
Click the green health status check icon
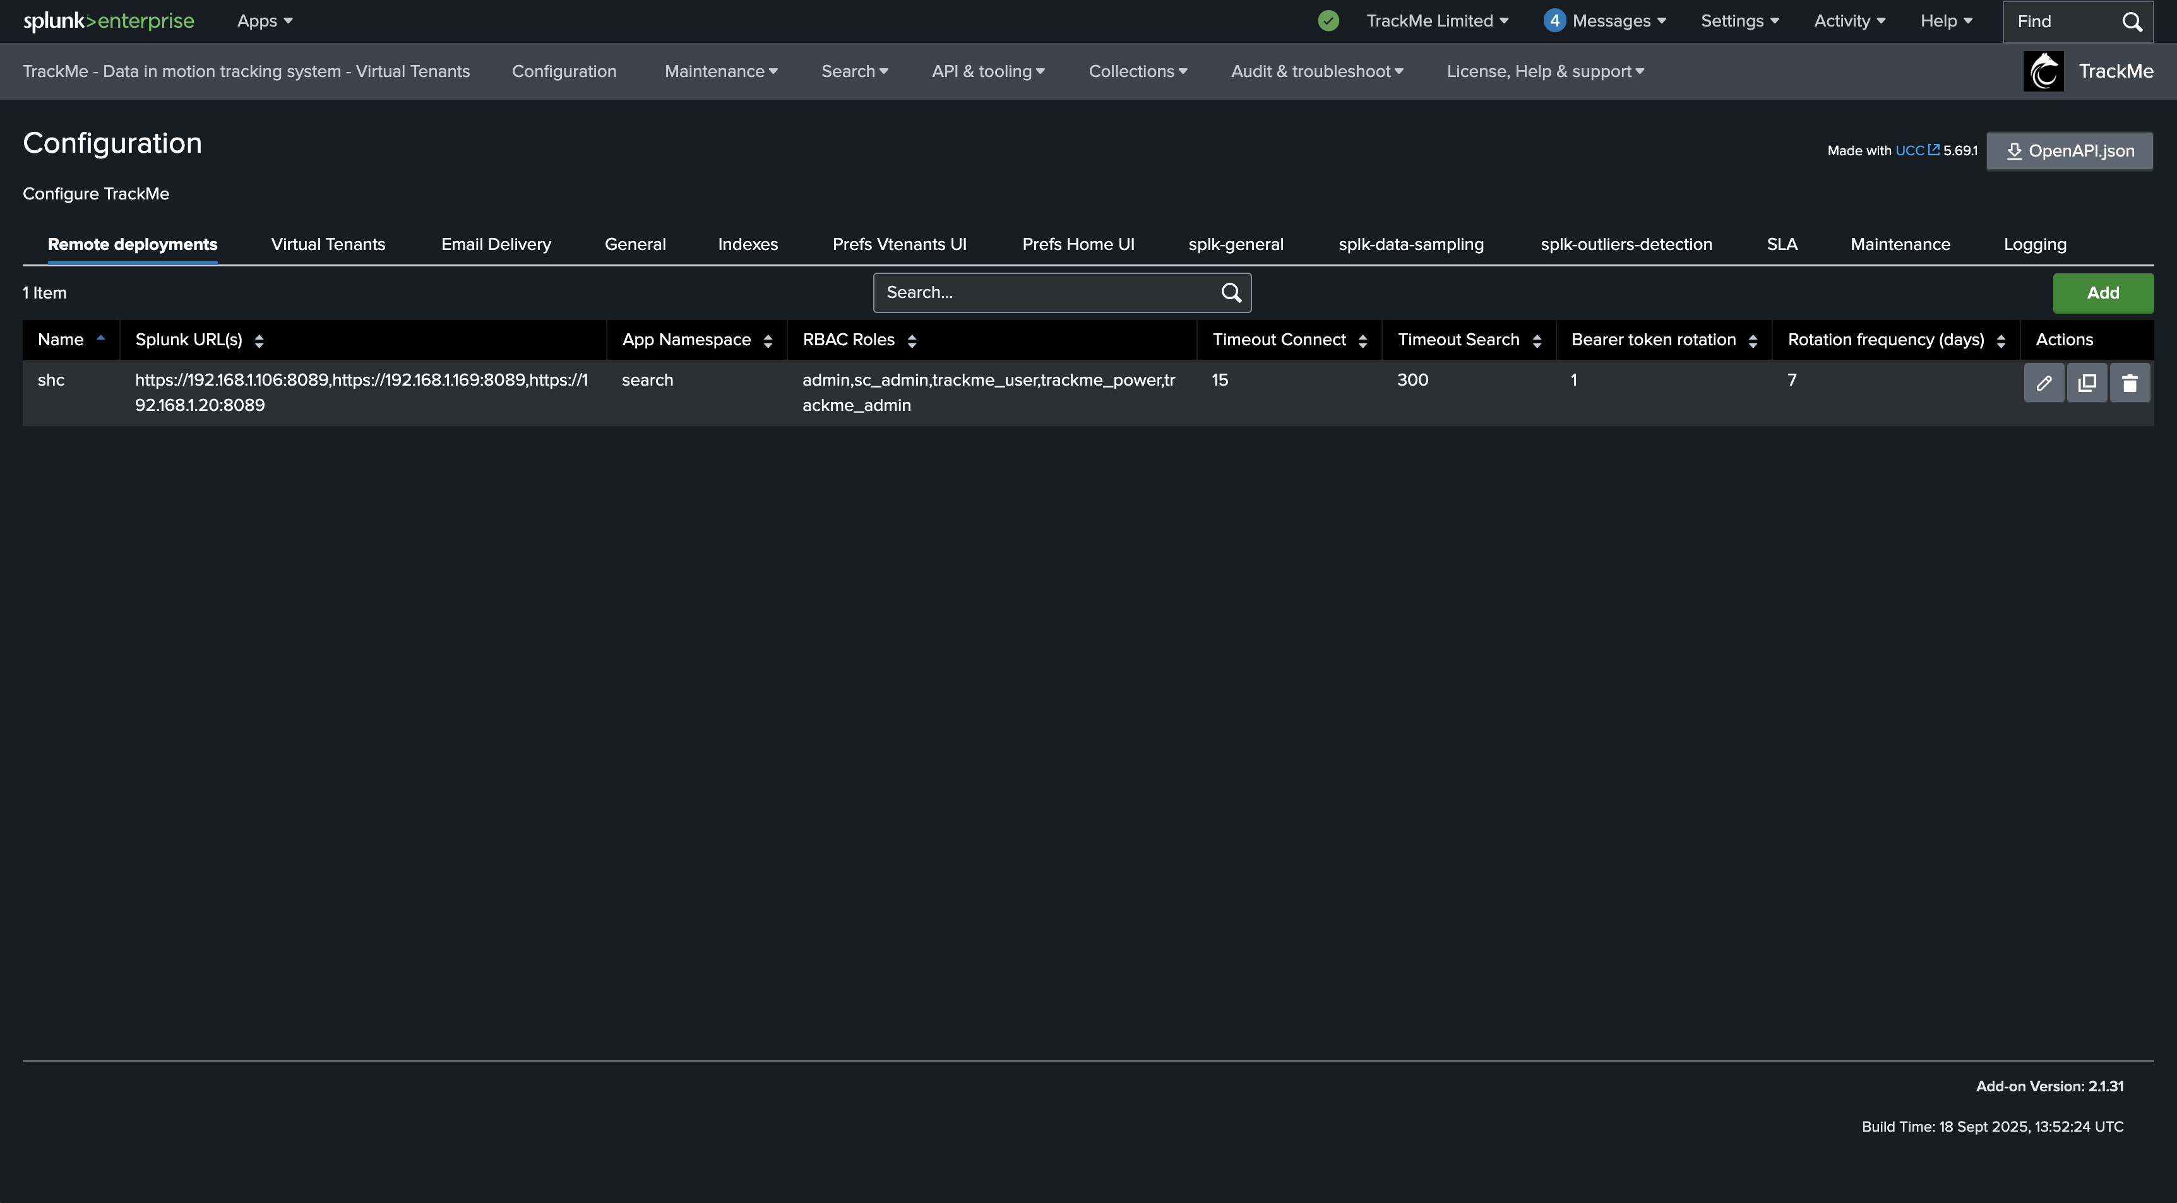click(1328, 21)
